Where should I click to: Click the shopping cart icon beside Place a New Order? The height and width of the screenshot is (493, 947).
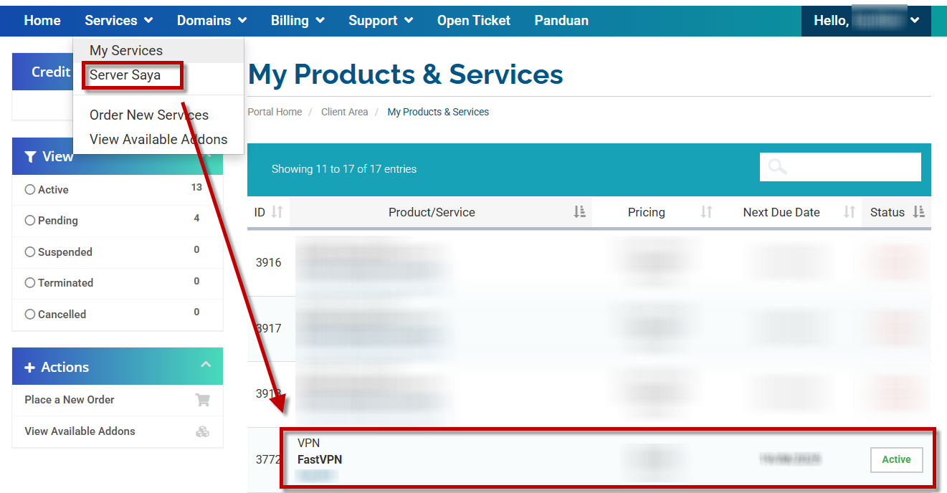point(202,401)
